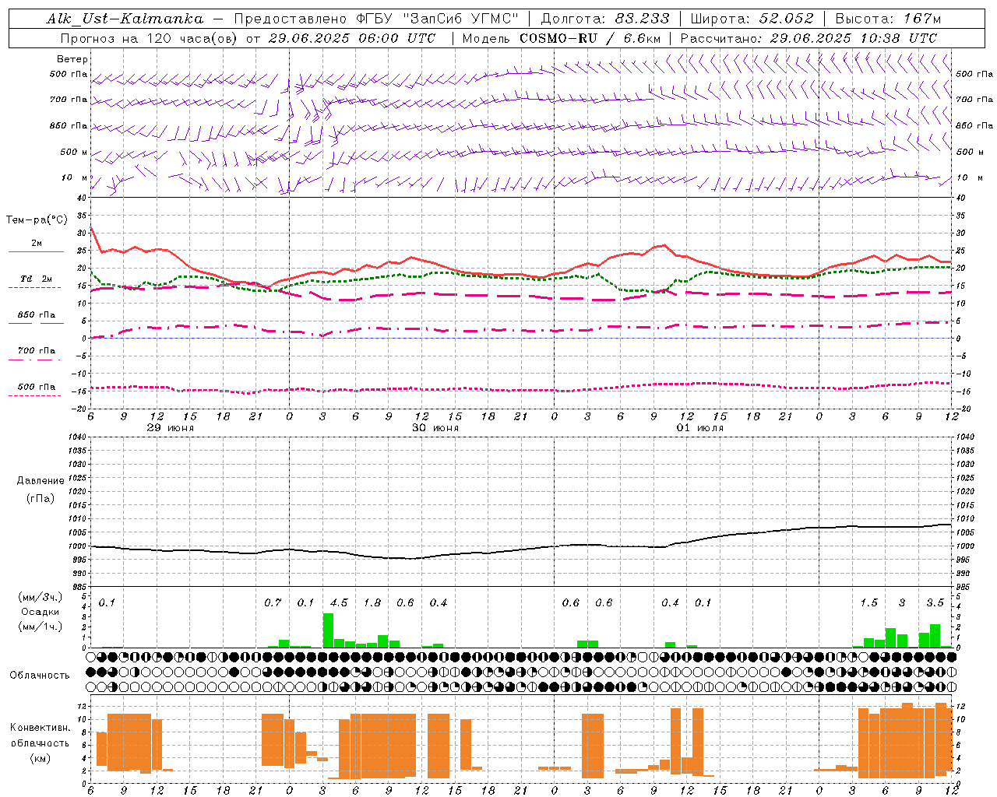Click the 29 июня date label

pos(170,428)
